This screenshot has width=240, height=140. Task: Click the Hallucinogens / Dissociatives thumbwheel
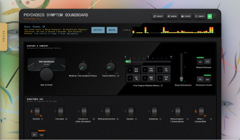coord(178,111)
